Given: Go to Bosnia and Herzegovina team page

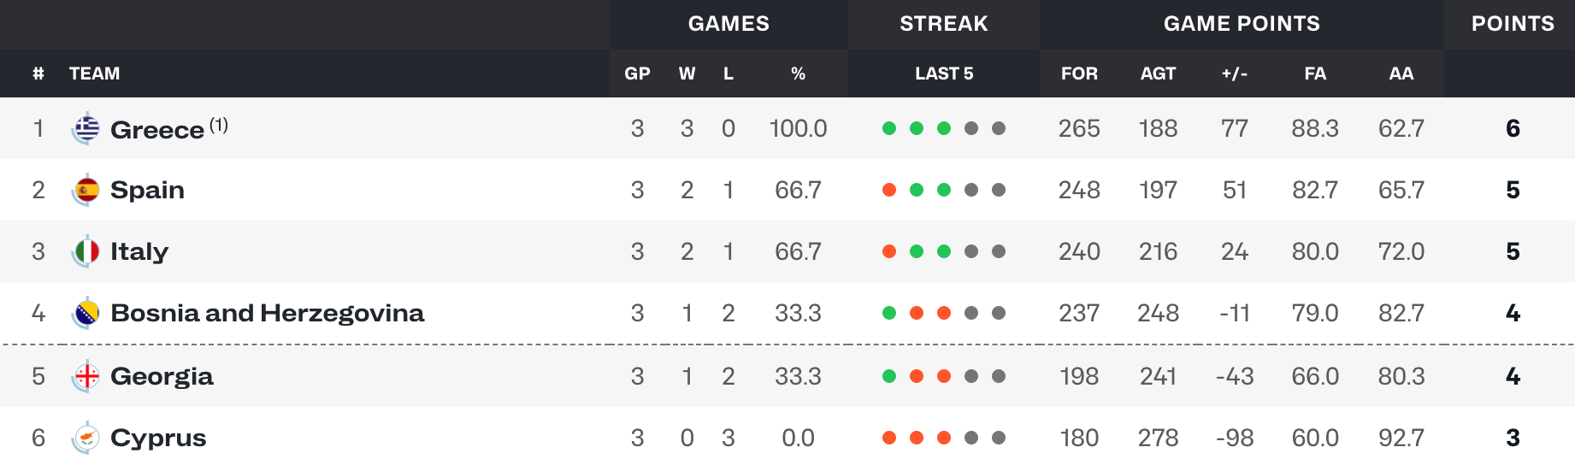Looking at the screenshot, I should 268,313.
